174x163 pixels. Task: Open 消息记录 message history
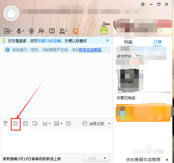click(93, 124)
